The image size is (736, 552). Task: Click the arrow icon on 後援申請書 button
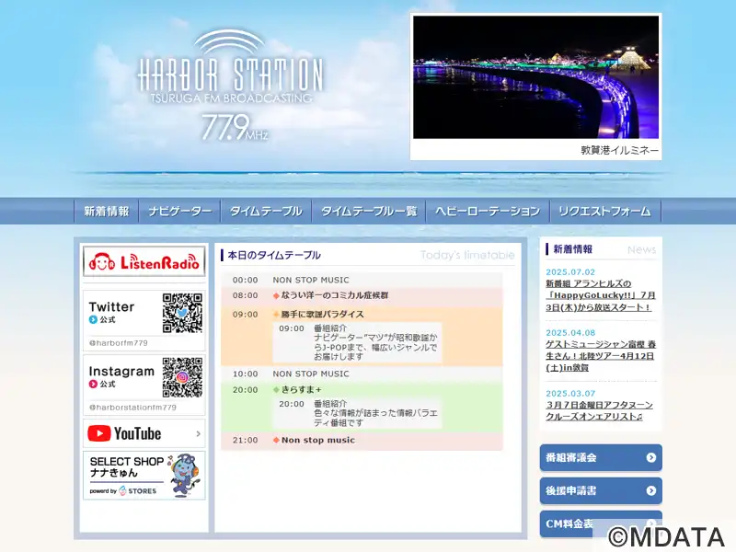pyautogui.click(x=651, y=491)
